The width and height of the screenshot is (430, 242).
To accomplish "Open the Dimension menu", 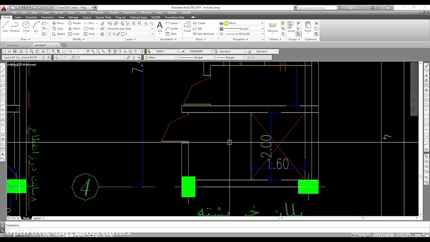I will click(x=97, y=13).
